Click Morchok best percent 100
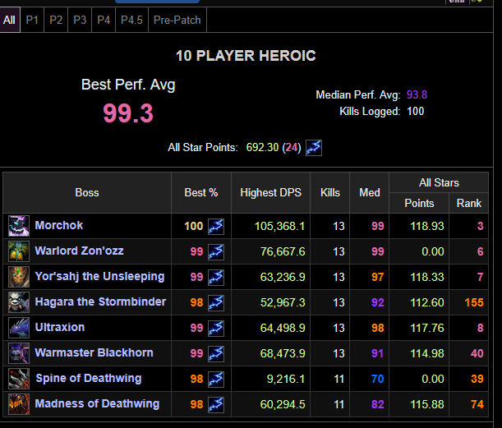The image size is (502, 428). coord(194,227)
